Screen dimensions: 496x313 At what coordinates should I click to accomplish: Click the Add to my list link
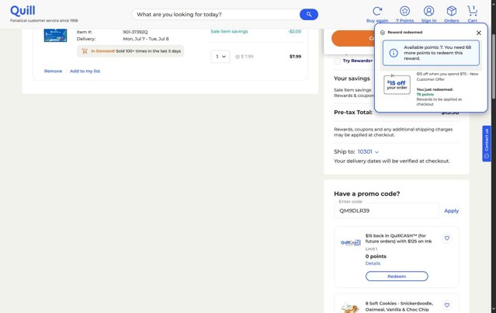tap(85, 71)
